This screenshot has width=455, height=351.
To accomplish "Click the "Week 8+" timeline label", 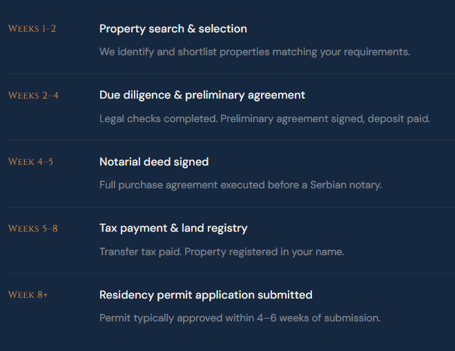I will pyautogui.click(x=28, y=295).
